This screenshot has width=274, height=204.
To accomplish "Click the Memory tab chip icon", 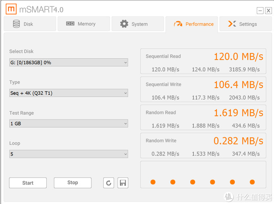I will pos(70,24).
